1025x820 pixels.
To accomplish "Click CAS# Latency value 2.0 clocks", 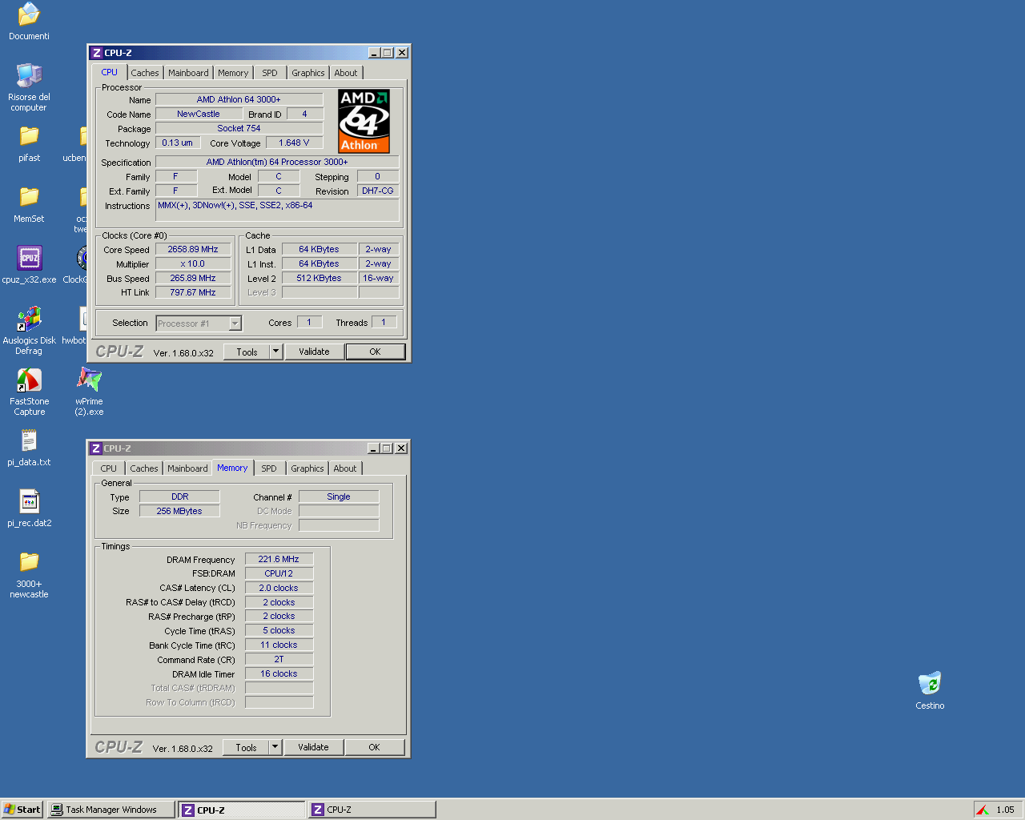I will tap(279, 588).
